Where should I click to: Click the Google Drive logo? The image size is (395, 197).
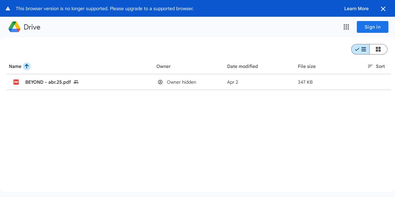[14, 27]
